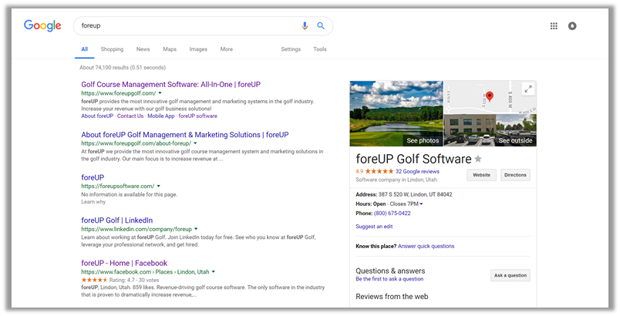Open See photos golf course thumbnail
The height and width of the screenshot is (316, 620).
point(396,113)
